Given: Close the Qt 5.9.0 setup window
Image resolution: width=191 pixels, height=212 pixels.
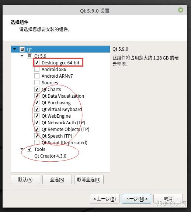Looking at the screenshot, I should [x=180, y=10].
